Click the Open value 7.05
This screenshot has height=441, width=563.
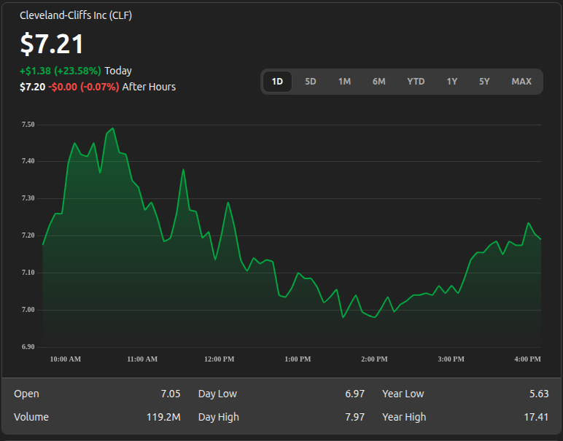[x=171, y=394]
